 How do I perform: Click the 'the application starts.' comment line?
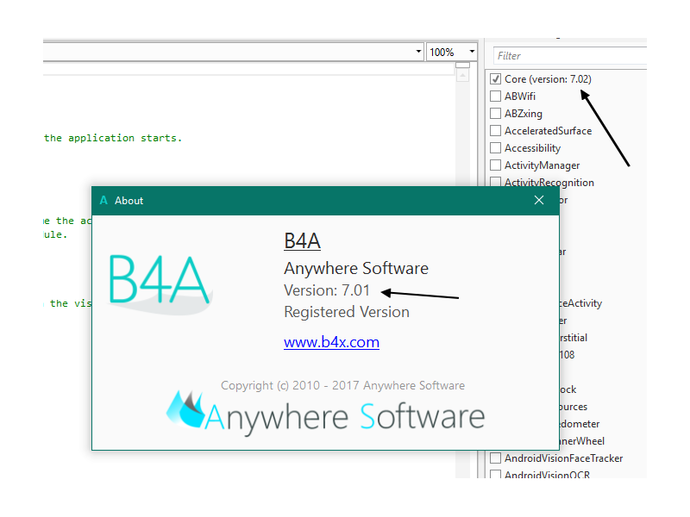coord(113,138)
